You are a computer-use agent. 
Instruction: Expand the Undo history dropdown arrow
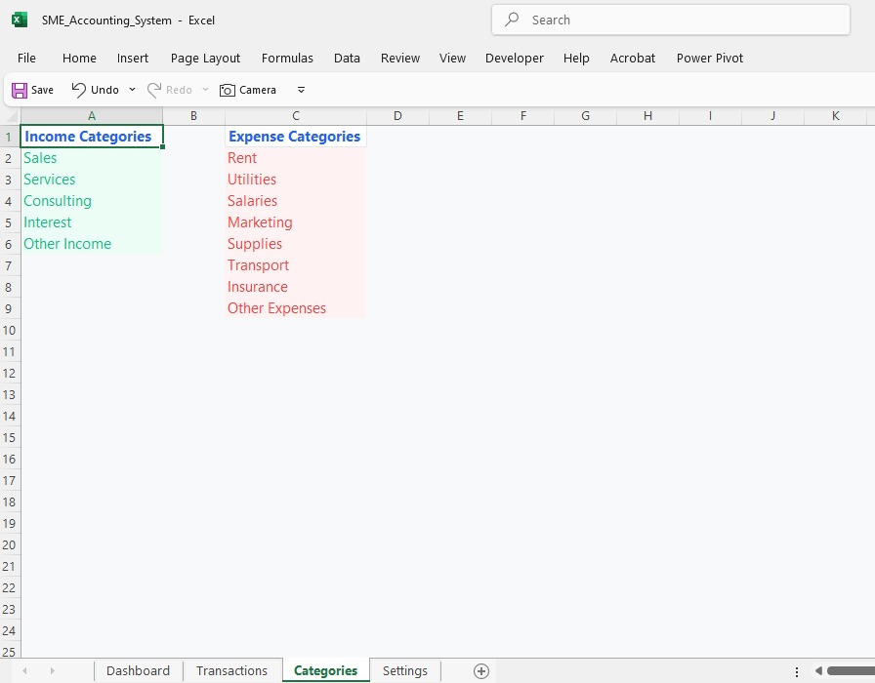coord(132,90)
